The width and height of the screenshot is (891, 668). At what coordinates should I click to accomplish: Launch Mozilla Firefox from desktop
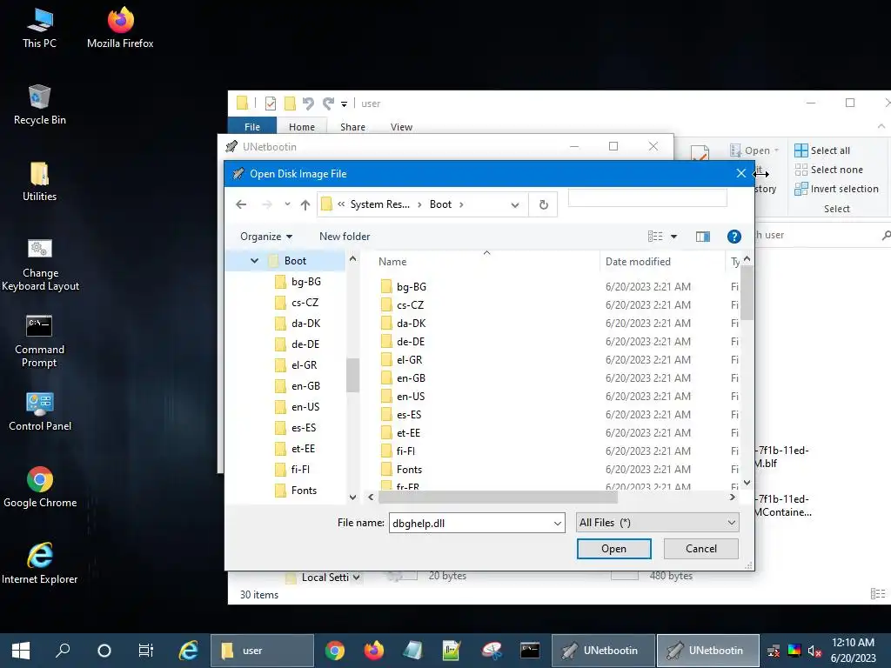[120, 28]
